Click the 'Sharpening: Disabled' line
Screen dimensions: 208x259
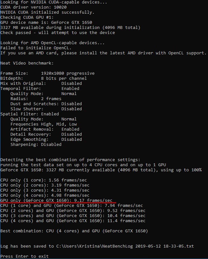pos(36,144)
